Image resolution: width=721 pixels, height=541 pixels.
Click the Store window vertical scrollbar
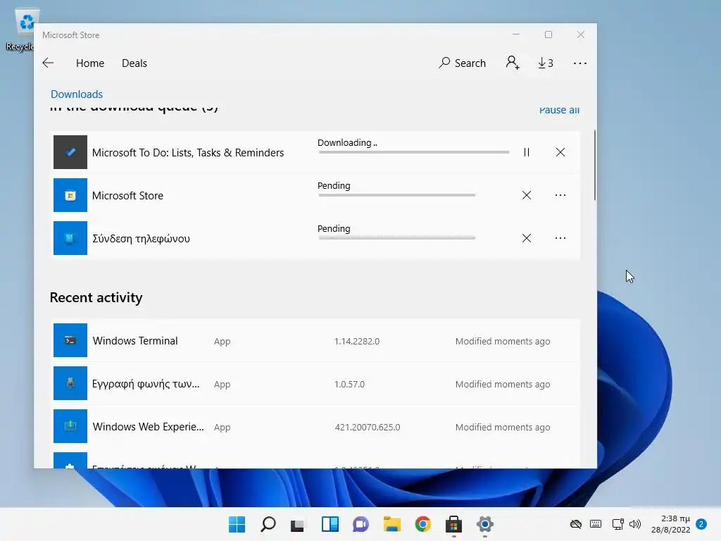[594, 166]
